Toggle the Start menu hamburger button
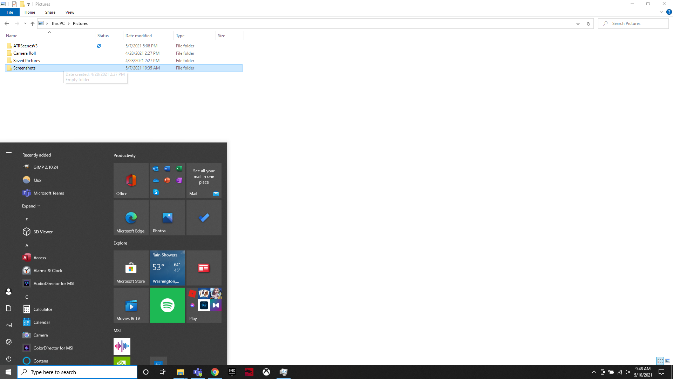 point(9,152)
